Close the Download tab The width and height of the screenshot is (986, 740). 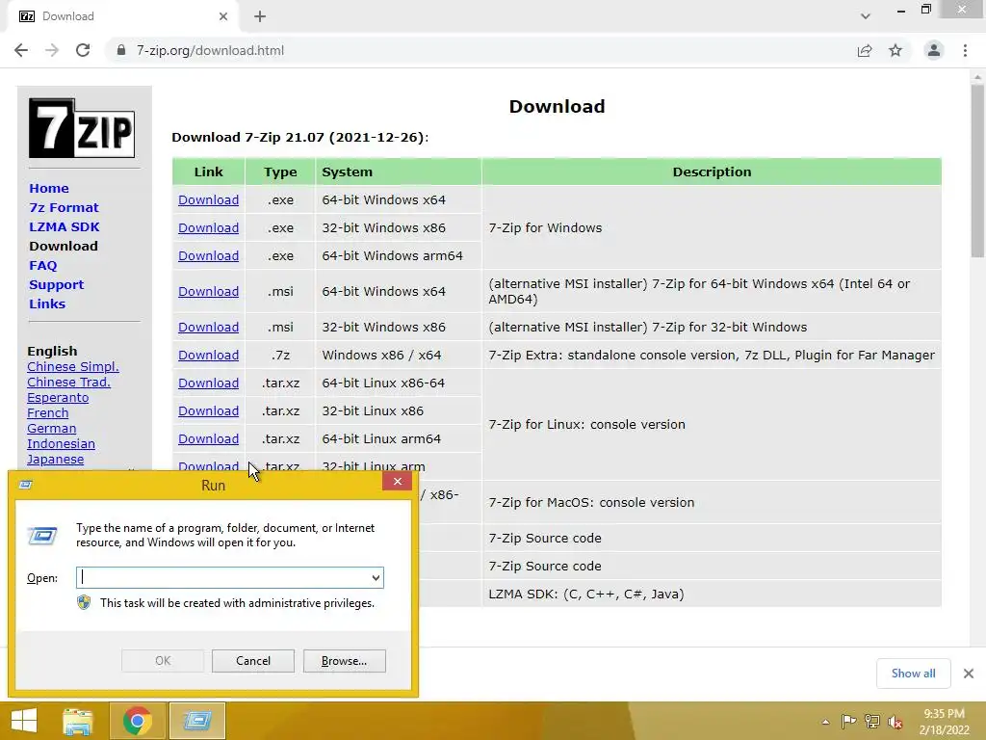point(223,16)
